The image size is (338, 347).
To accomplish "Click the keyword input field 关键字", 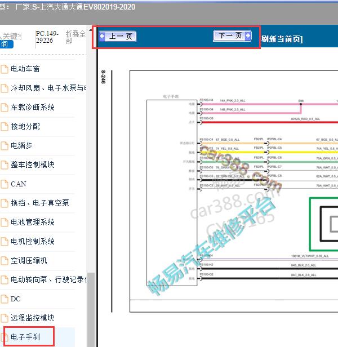I will (x=11, y=36).
